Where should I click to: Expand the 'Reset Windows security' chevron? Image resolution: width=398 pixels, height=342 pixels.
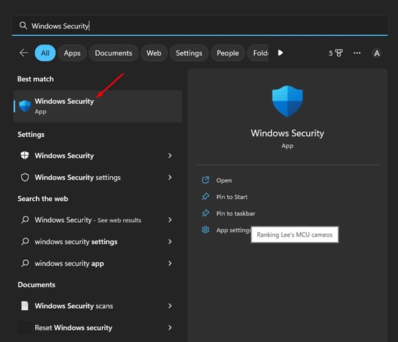pyautogui.click(x=170, y=328)
